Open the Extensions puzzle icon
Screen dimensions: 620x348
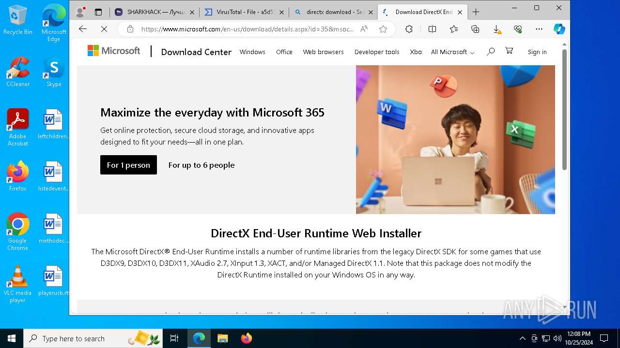point(409,29)
